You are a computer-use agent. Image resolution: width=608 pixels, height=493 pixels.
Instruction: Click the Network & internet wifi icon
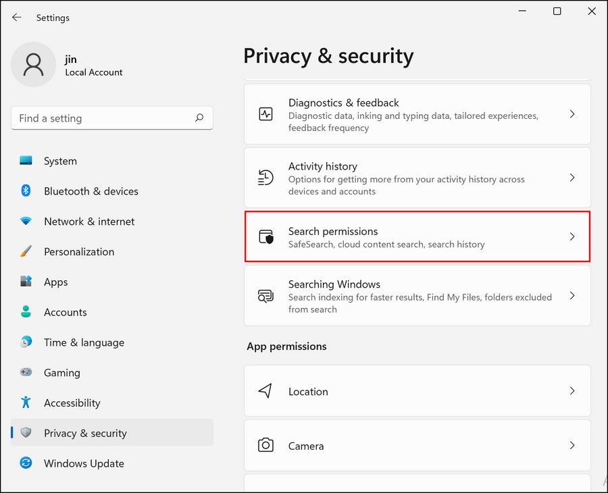[x=26, y=222]
